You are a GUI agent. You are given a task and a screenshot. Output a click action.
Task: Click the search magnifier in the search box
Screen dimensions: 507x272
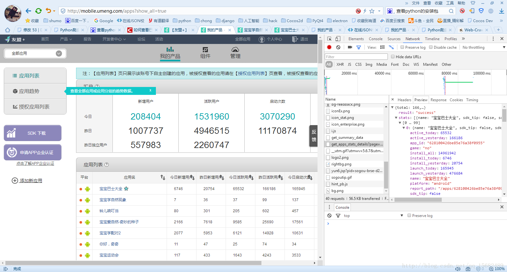click(451, 11)
